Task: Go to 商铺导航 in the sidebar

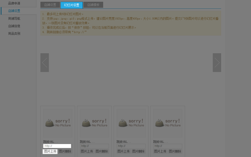Action: click(x=14, y=18)
